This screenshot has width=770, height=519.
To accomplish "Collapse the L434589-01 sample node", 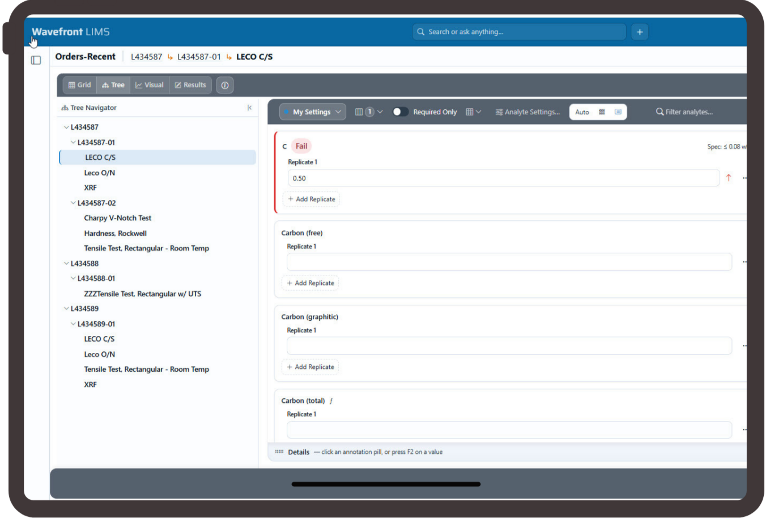I will 73,324.
